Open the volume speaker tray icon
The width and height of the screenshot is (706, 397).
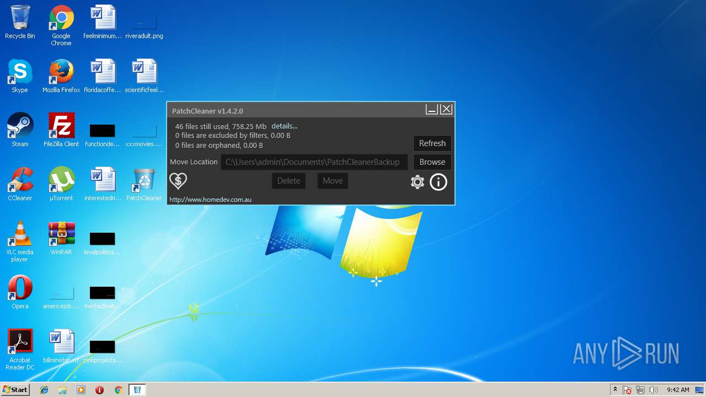654,390
